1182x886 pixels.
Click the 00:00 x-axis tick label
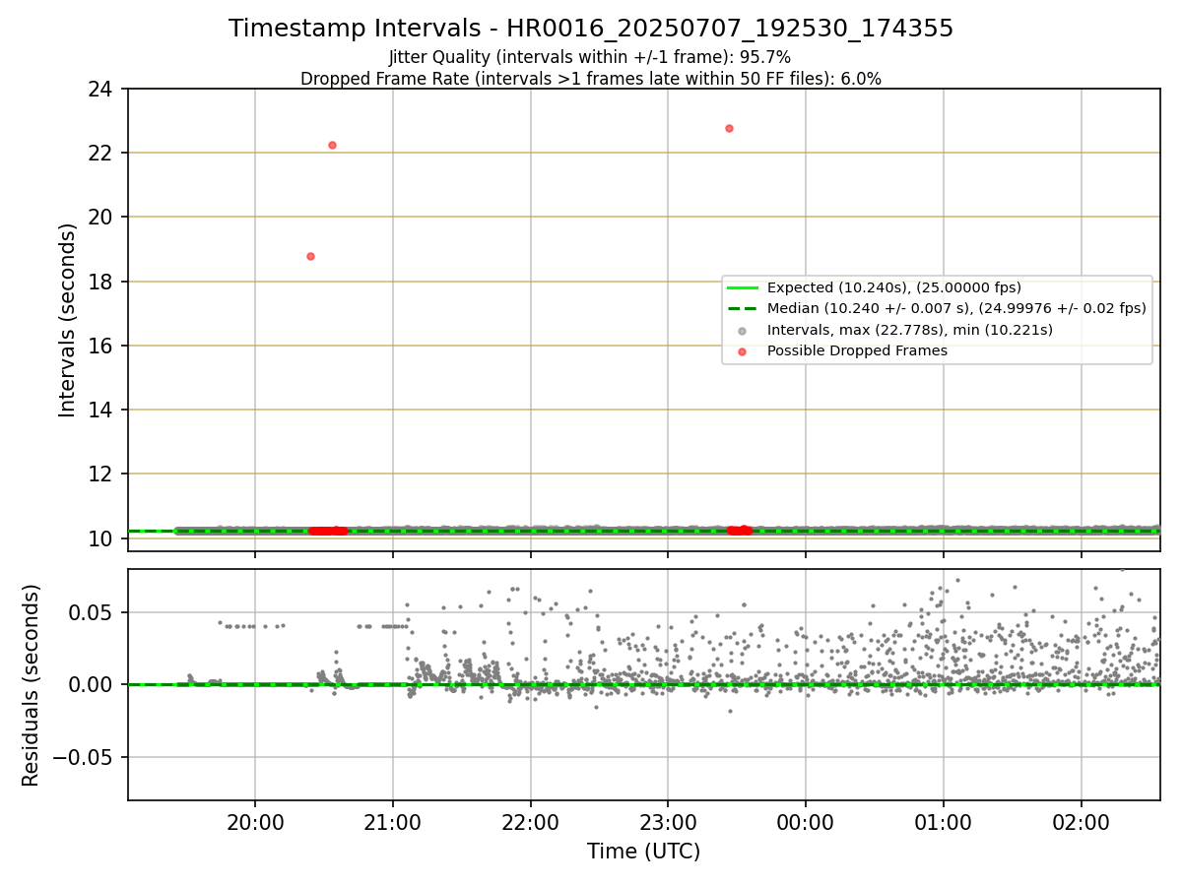[x=806, y=821]
